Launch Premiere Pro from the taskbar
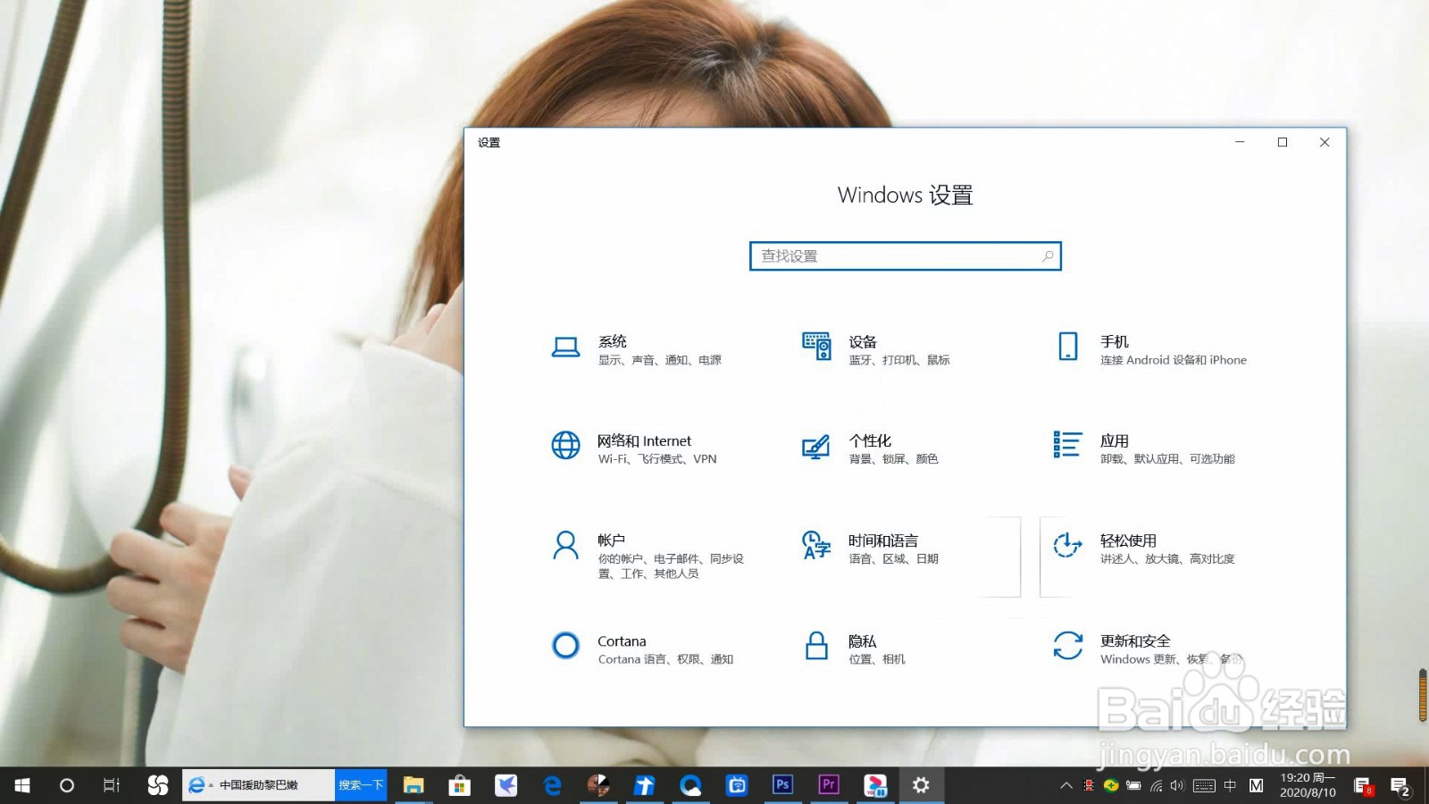 tap(829, 785)
